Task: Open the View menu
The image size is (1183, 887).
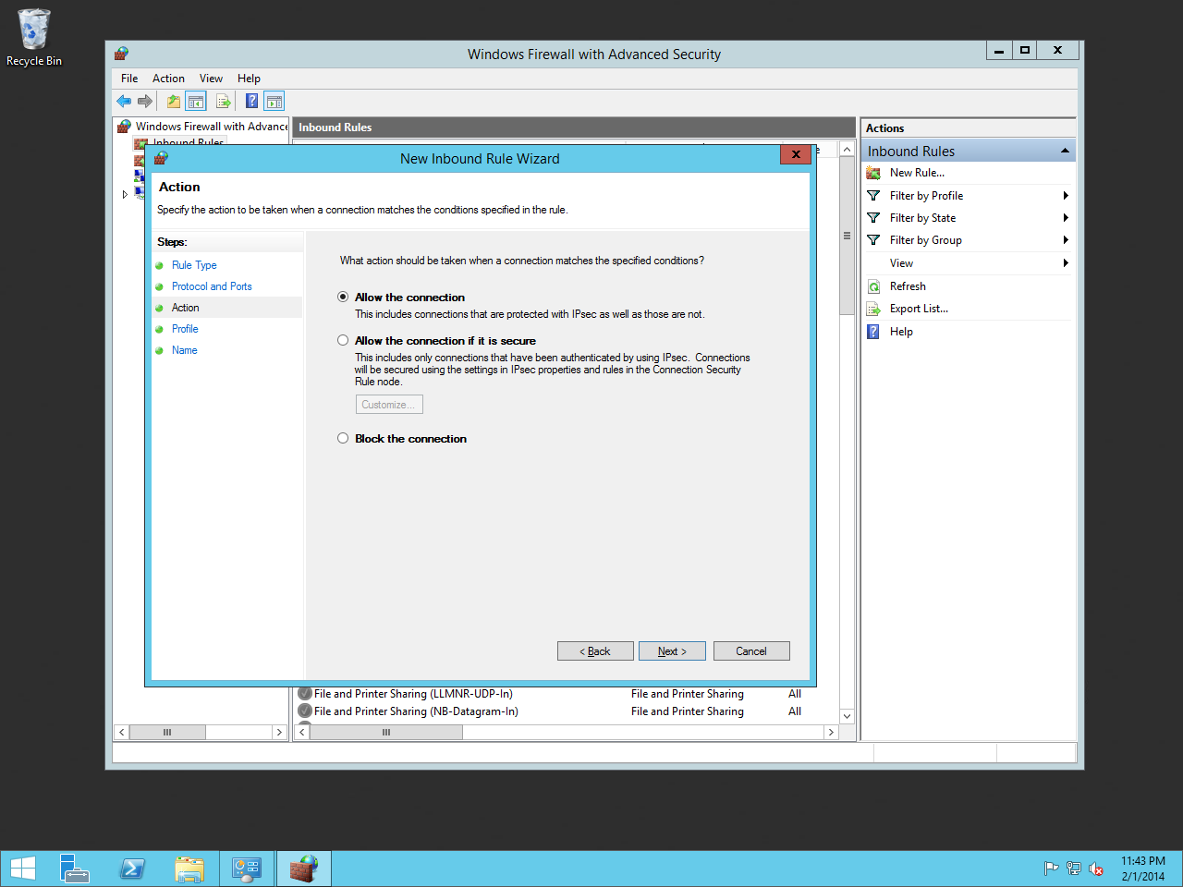Action: coord(211,79)
